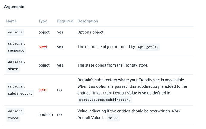Select the Description column header
The width and height of the screenshot is (206, 129).
(x=87, y=21)
